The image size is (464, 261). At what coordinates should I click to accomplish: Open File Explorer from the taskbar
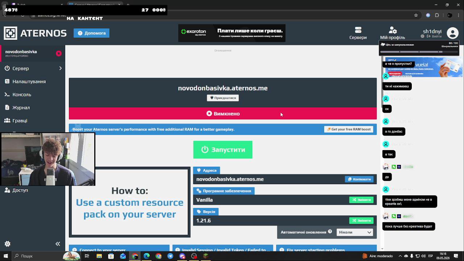pos(99,256)
